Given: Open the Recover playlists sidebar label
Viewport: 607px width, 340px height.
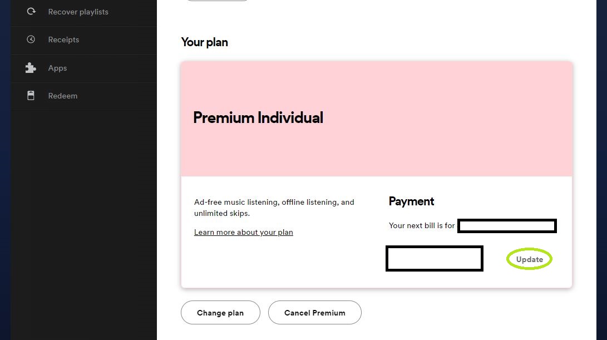Looking at the screenshot, I should [x=78, y=12].
